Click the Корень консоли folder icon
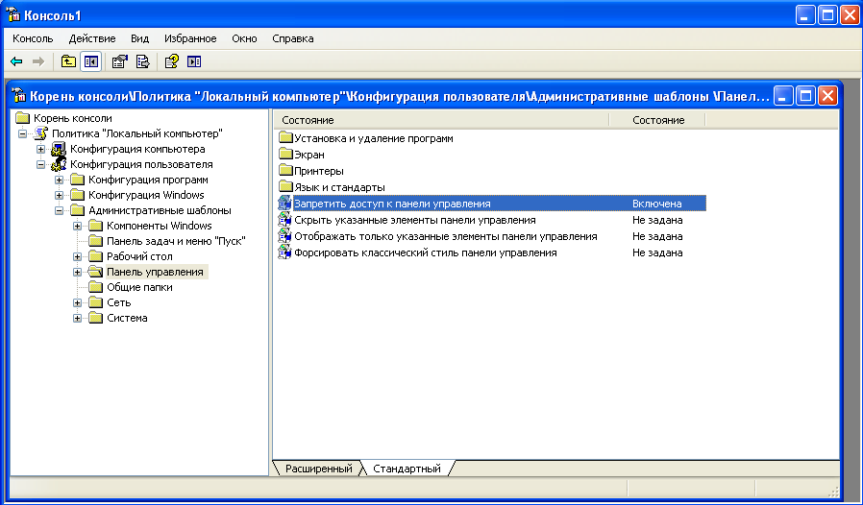The height and width of the screenshot is (505, 863). [22, 118]
